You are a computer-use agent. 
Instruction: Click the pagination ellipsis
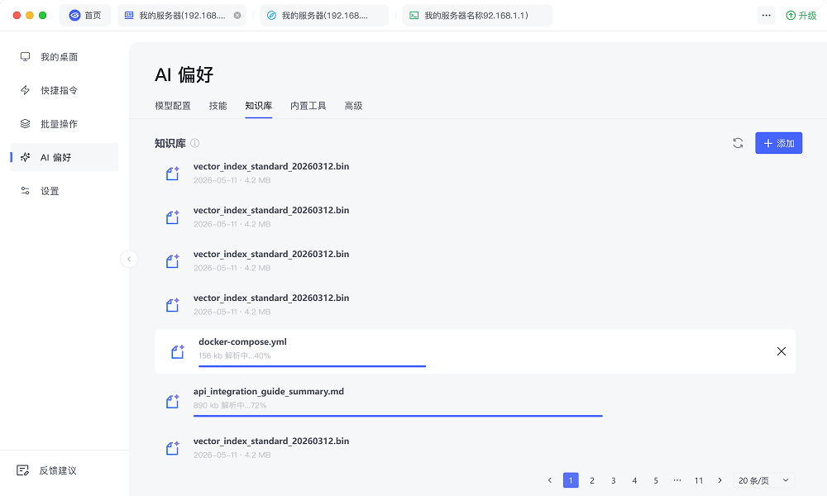677,480
